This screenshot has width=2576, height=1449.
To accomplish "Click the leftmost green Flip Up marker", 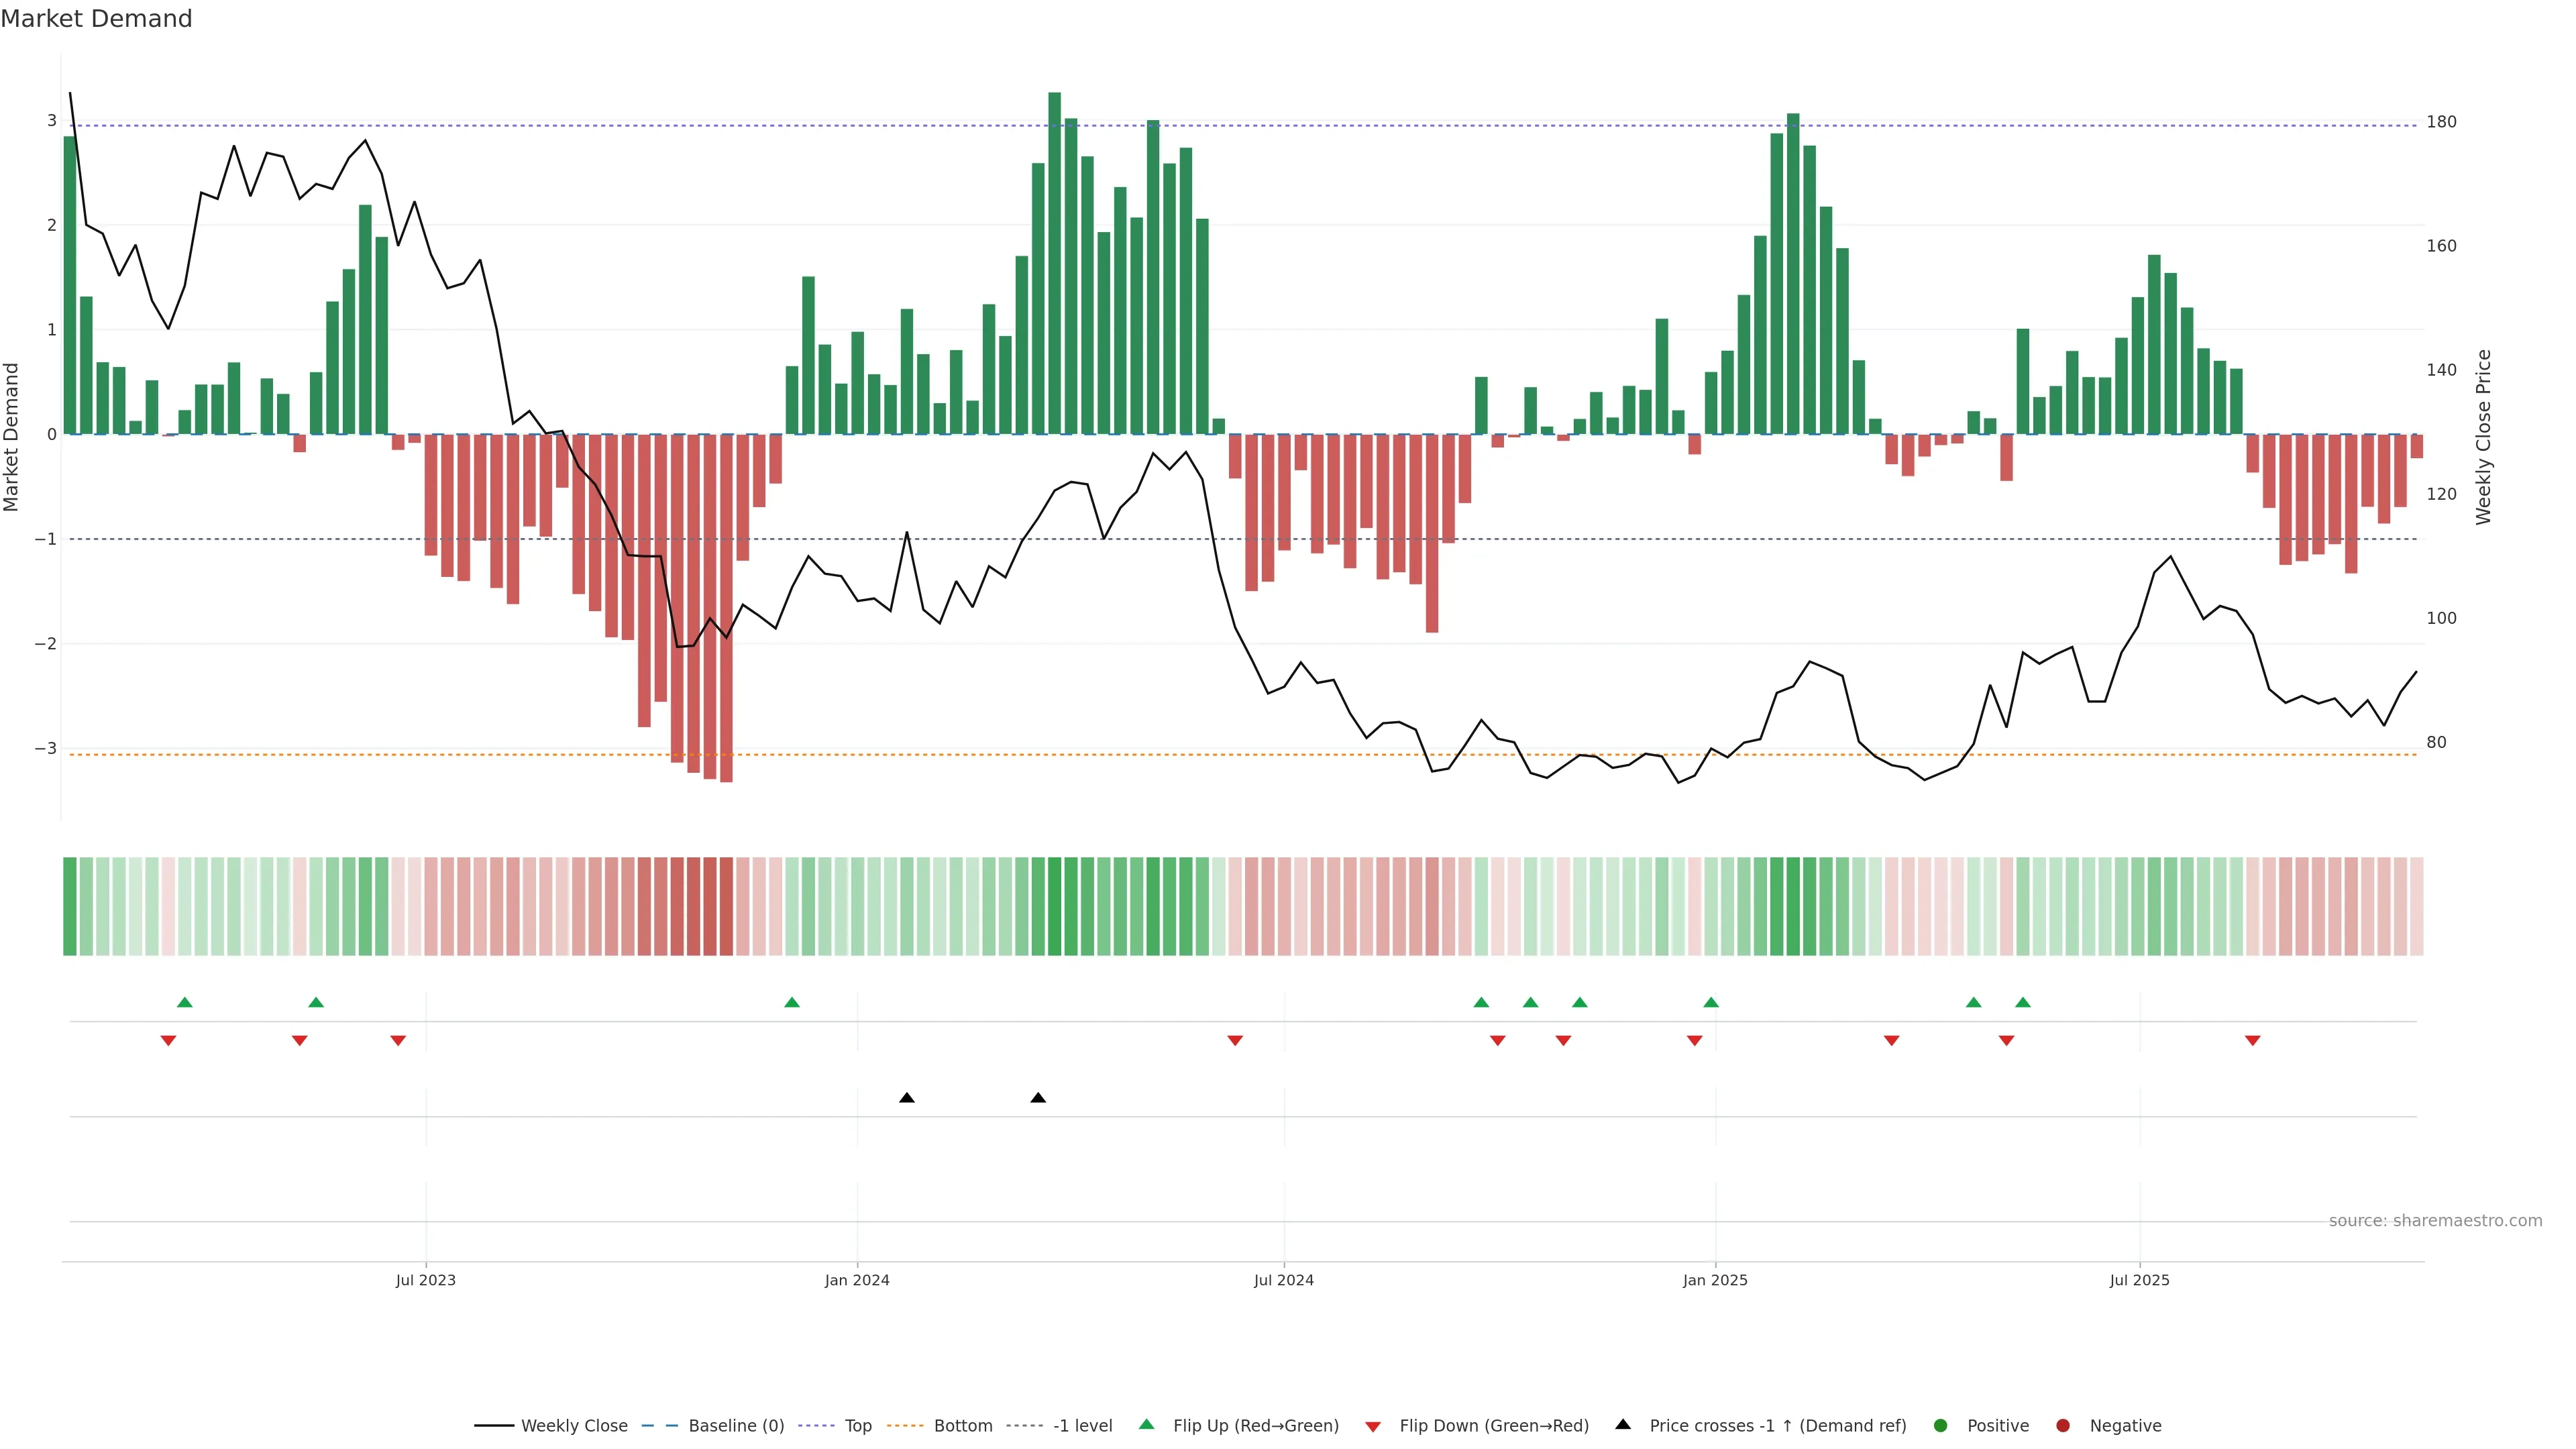I will [x=184, y=1002].
